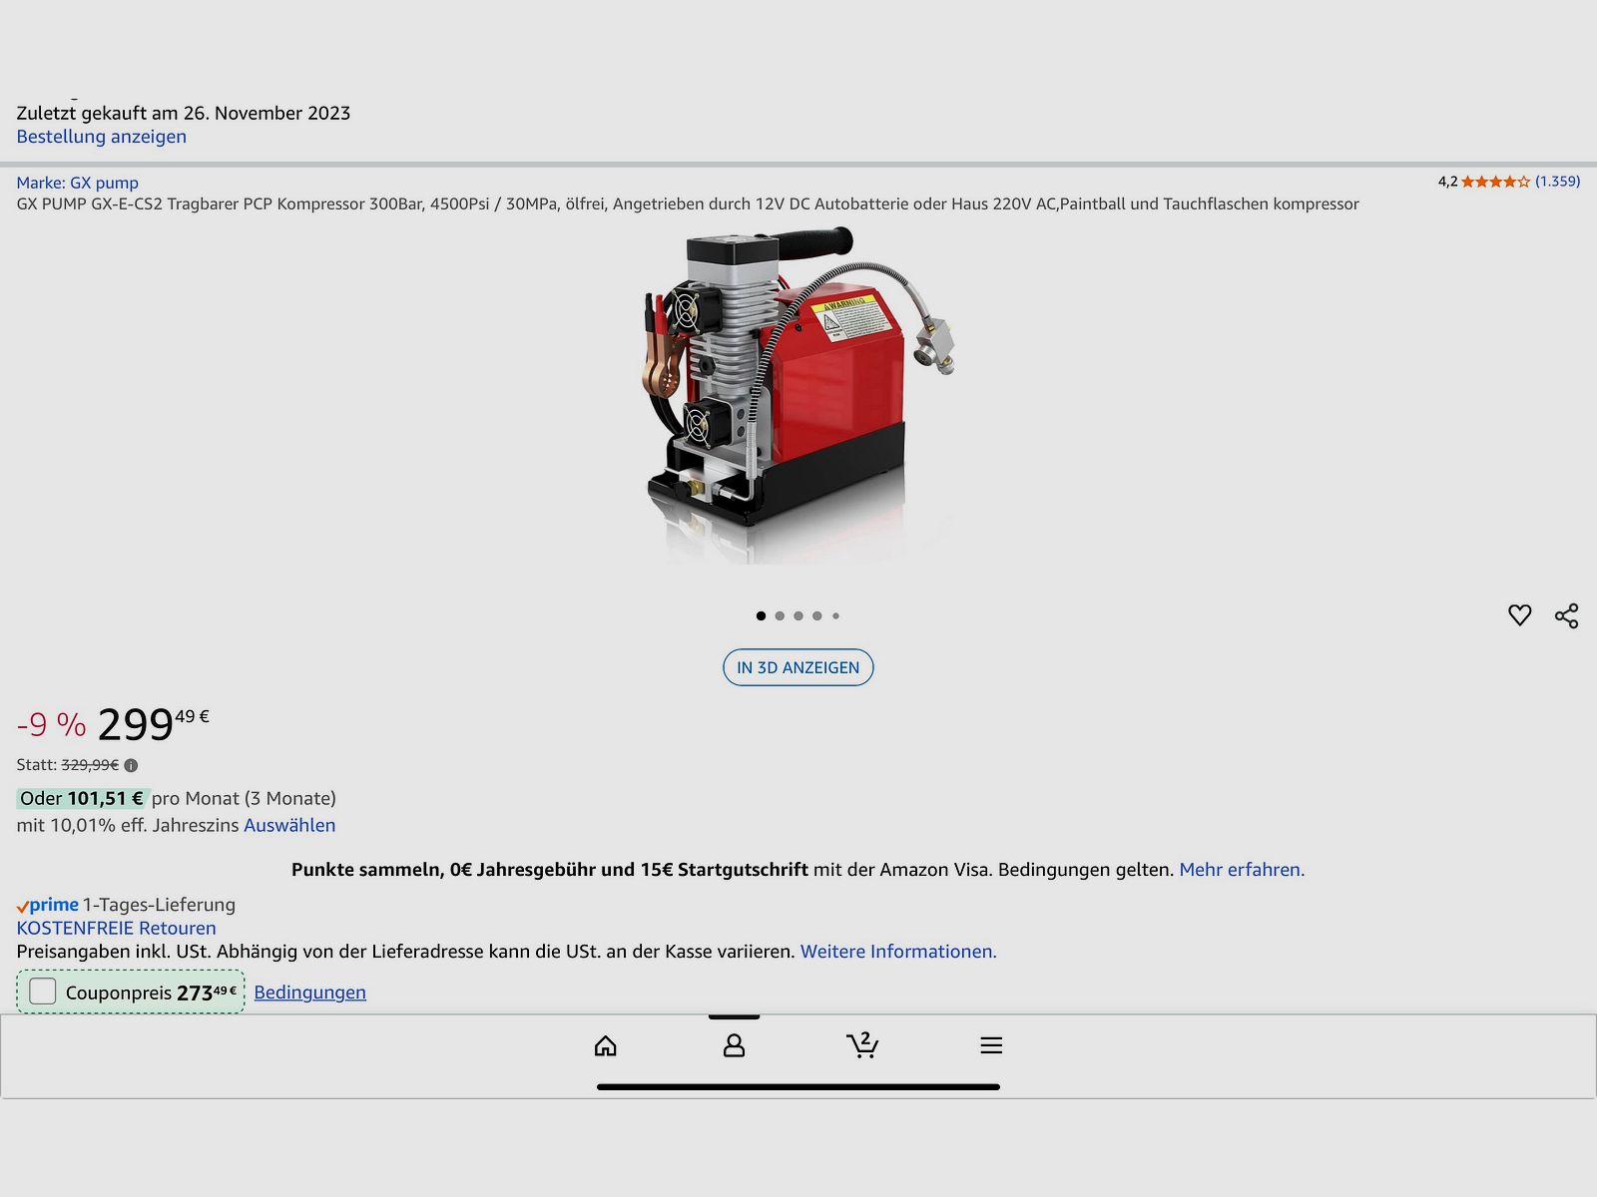Viewport: 1597px width, 1197px height.
Task: Open shopping cart with 2 items
Action: point(862,1044)
